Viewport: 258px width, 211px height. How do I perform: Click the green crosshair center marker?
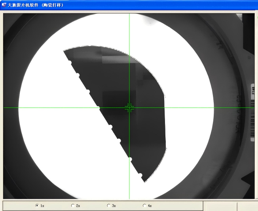point(129,108)
